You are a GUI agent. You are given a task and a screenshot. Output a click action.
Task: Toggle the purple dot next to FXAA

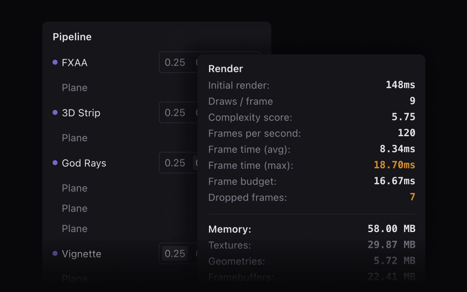(x=54, y=62)
